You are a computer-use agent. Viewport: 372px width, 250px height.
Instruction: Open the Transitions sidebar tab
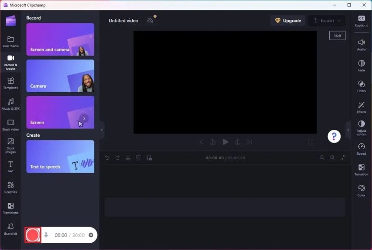click(10, 208)
